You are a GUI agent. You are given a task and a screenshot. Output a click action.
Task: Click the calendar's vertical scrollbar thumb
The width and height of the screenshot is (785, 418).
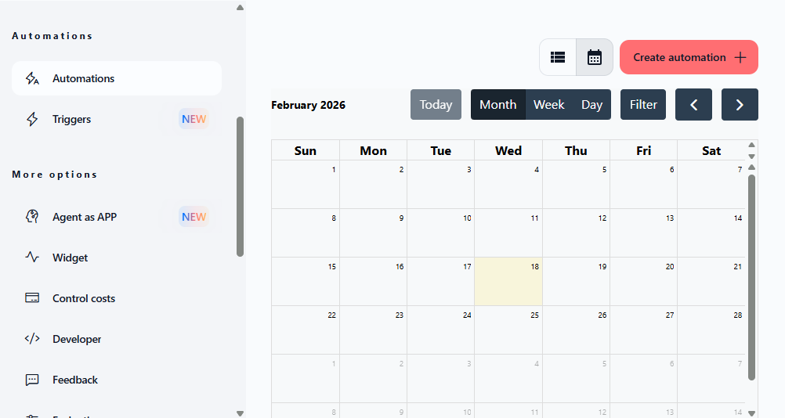click(751, 274)
